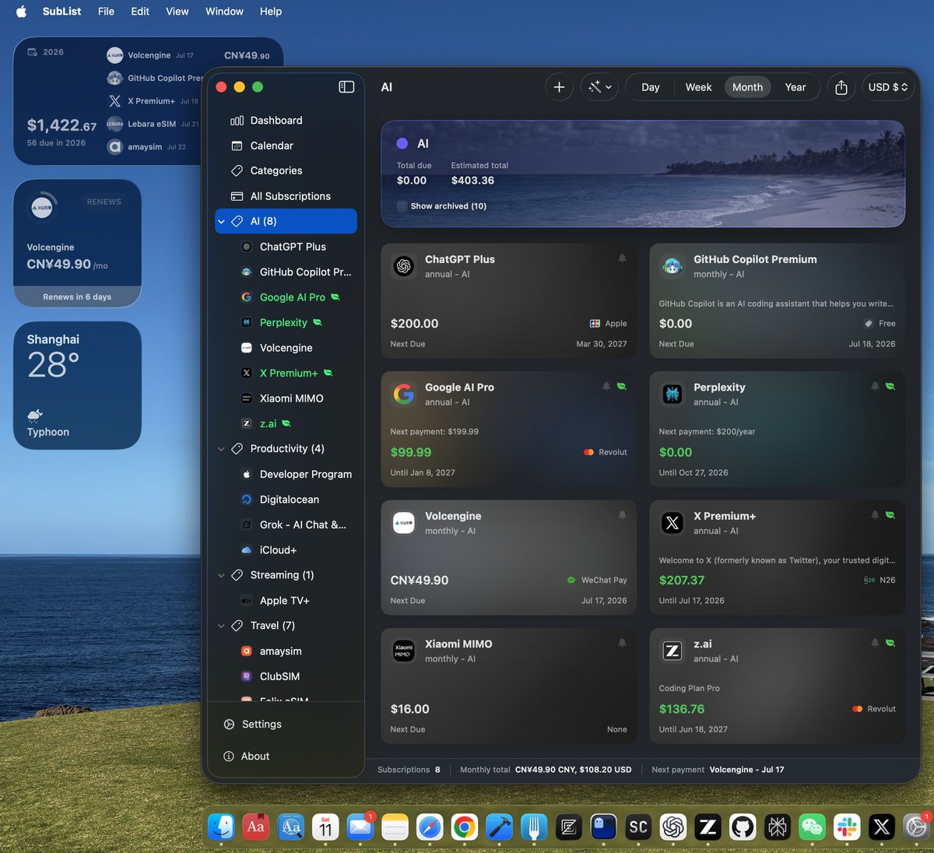Screen dimensions: 934x853
Task: Open All Subscriptions in the sidebar
Action: [286, 196]
